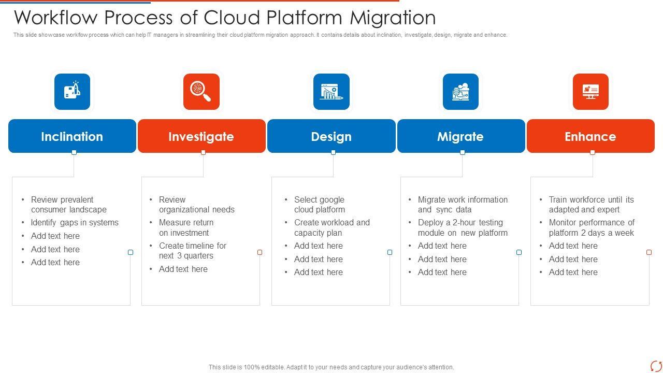Select the bullet "Measure return on investment"

click(186, 227)
